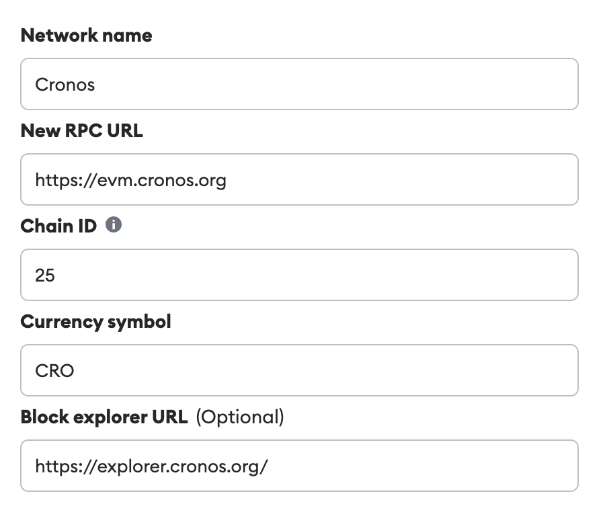Click the Block explorer URL input field

tap(299, 466)
